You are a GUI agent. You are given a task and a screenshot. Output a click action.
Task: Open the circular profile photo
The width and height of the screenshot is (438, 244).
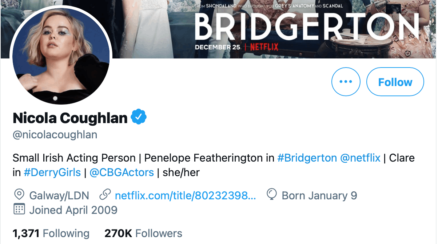(61, 55)
